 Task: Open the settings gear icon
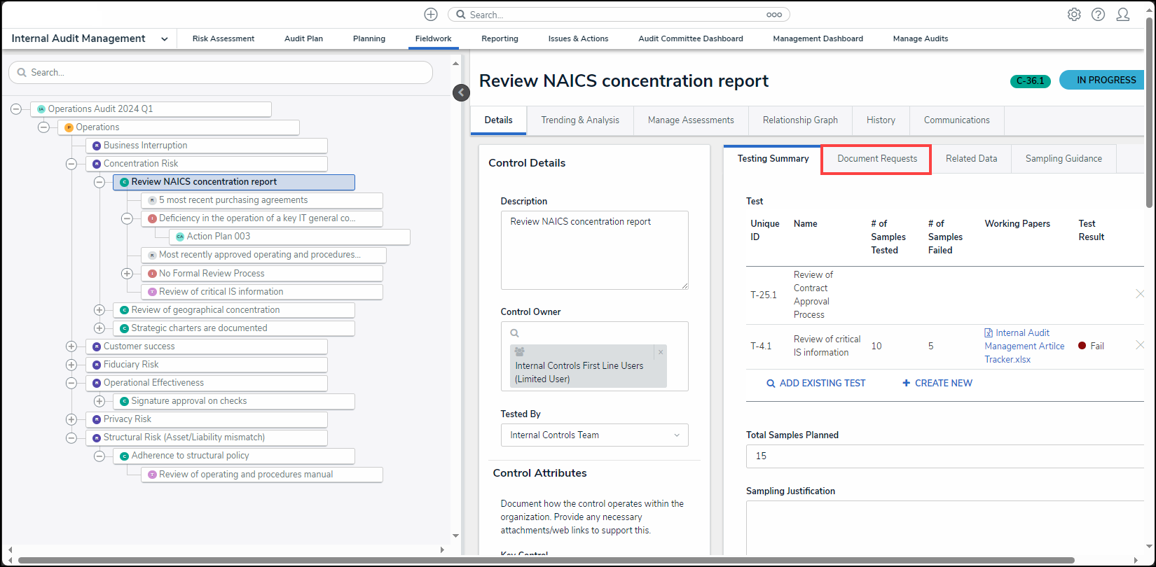[x=1073, y=15]
